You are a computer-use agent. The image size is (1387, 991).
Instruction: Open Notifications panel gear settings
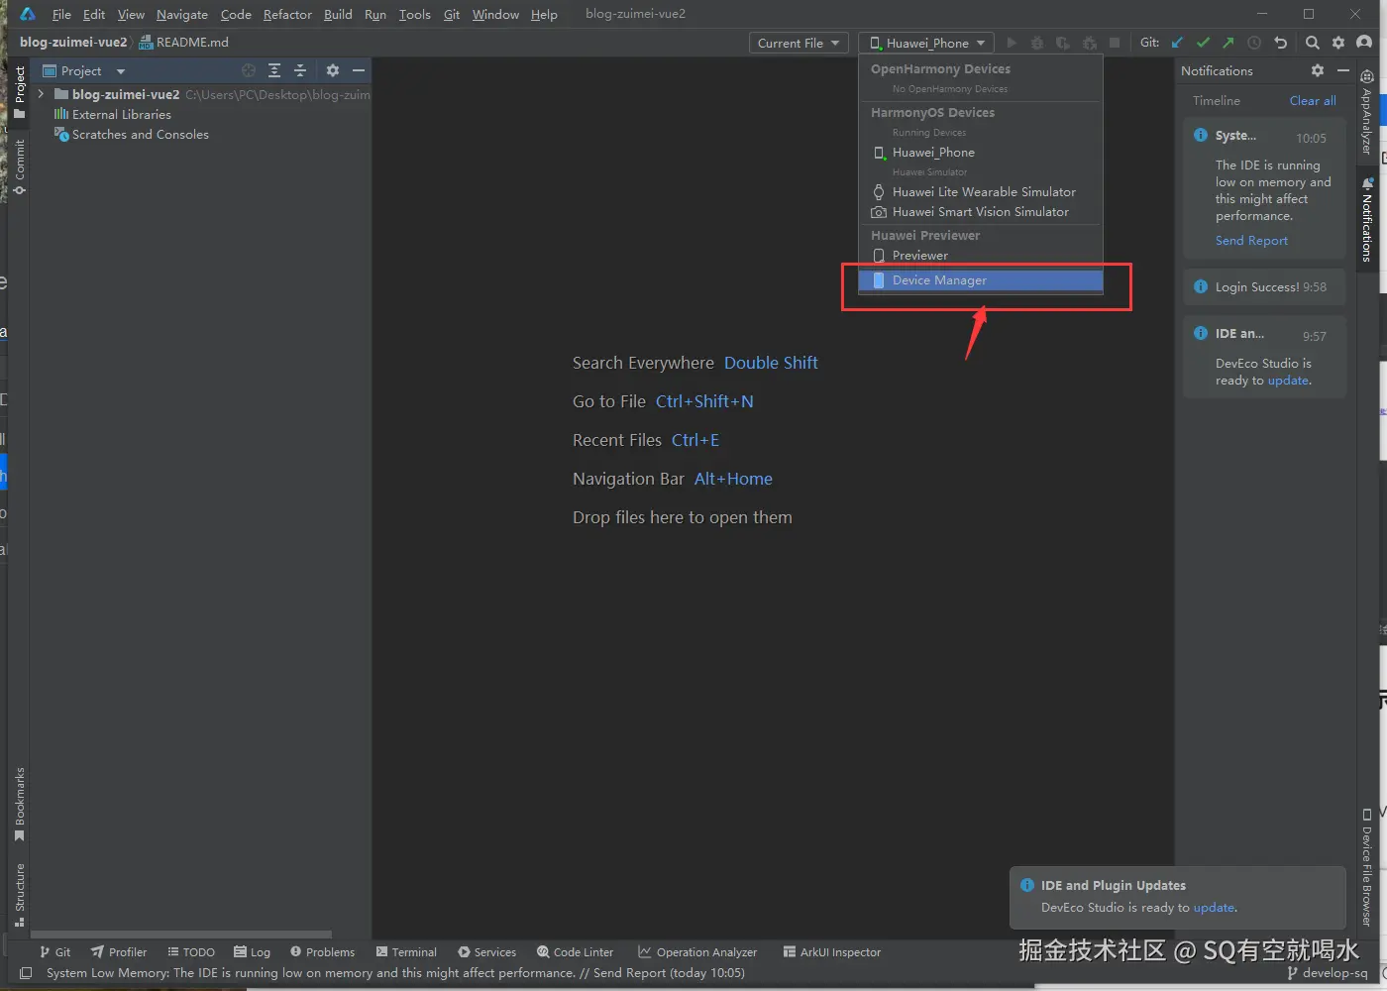point(1317,70)
